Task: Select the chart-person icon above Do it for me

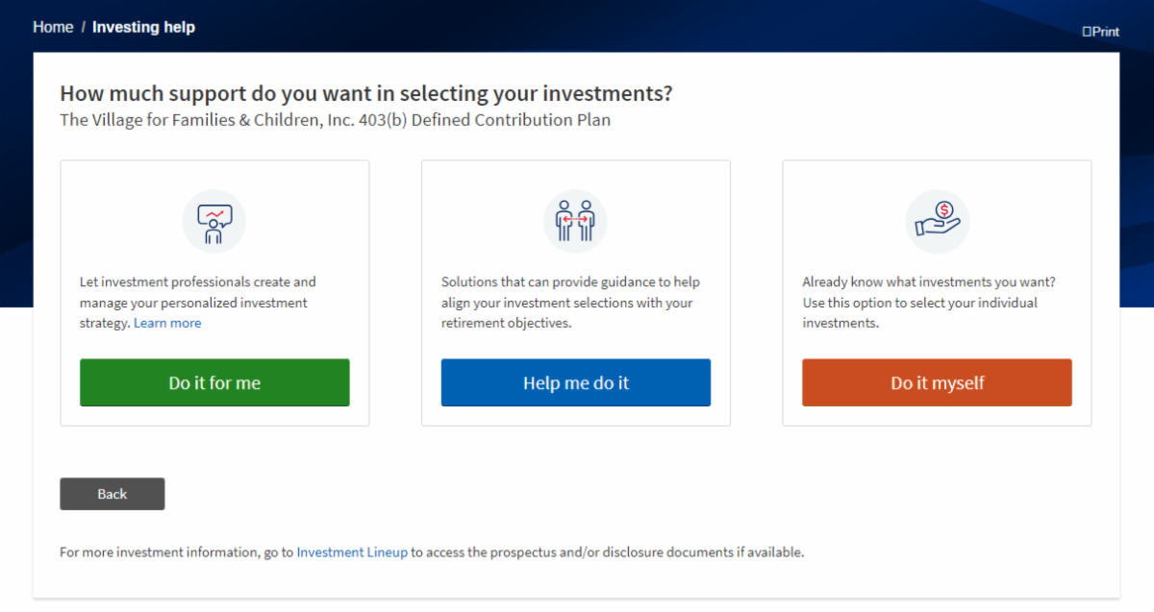Action: [213, 221]
